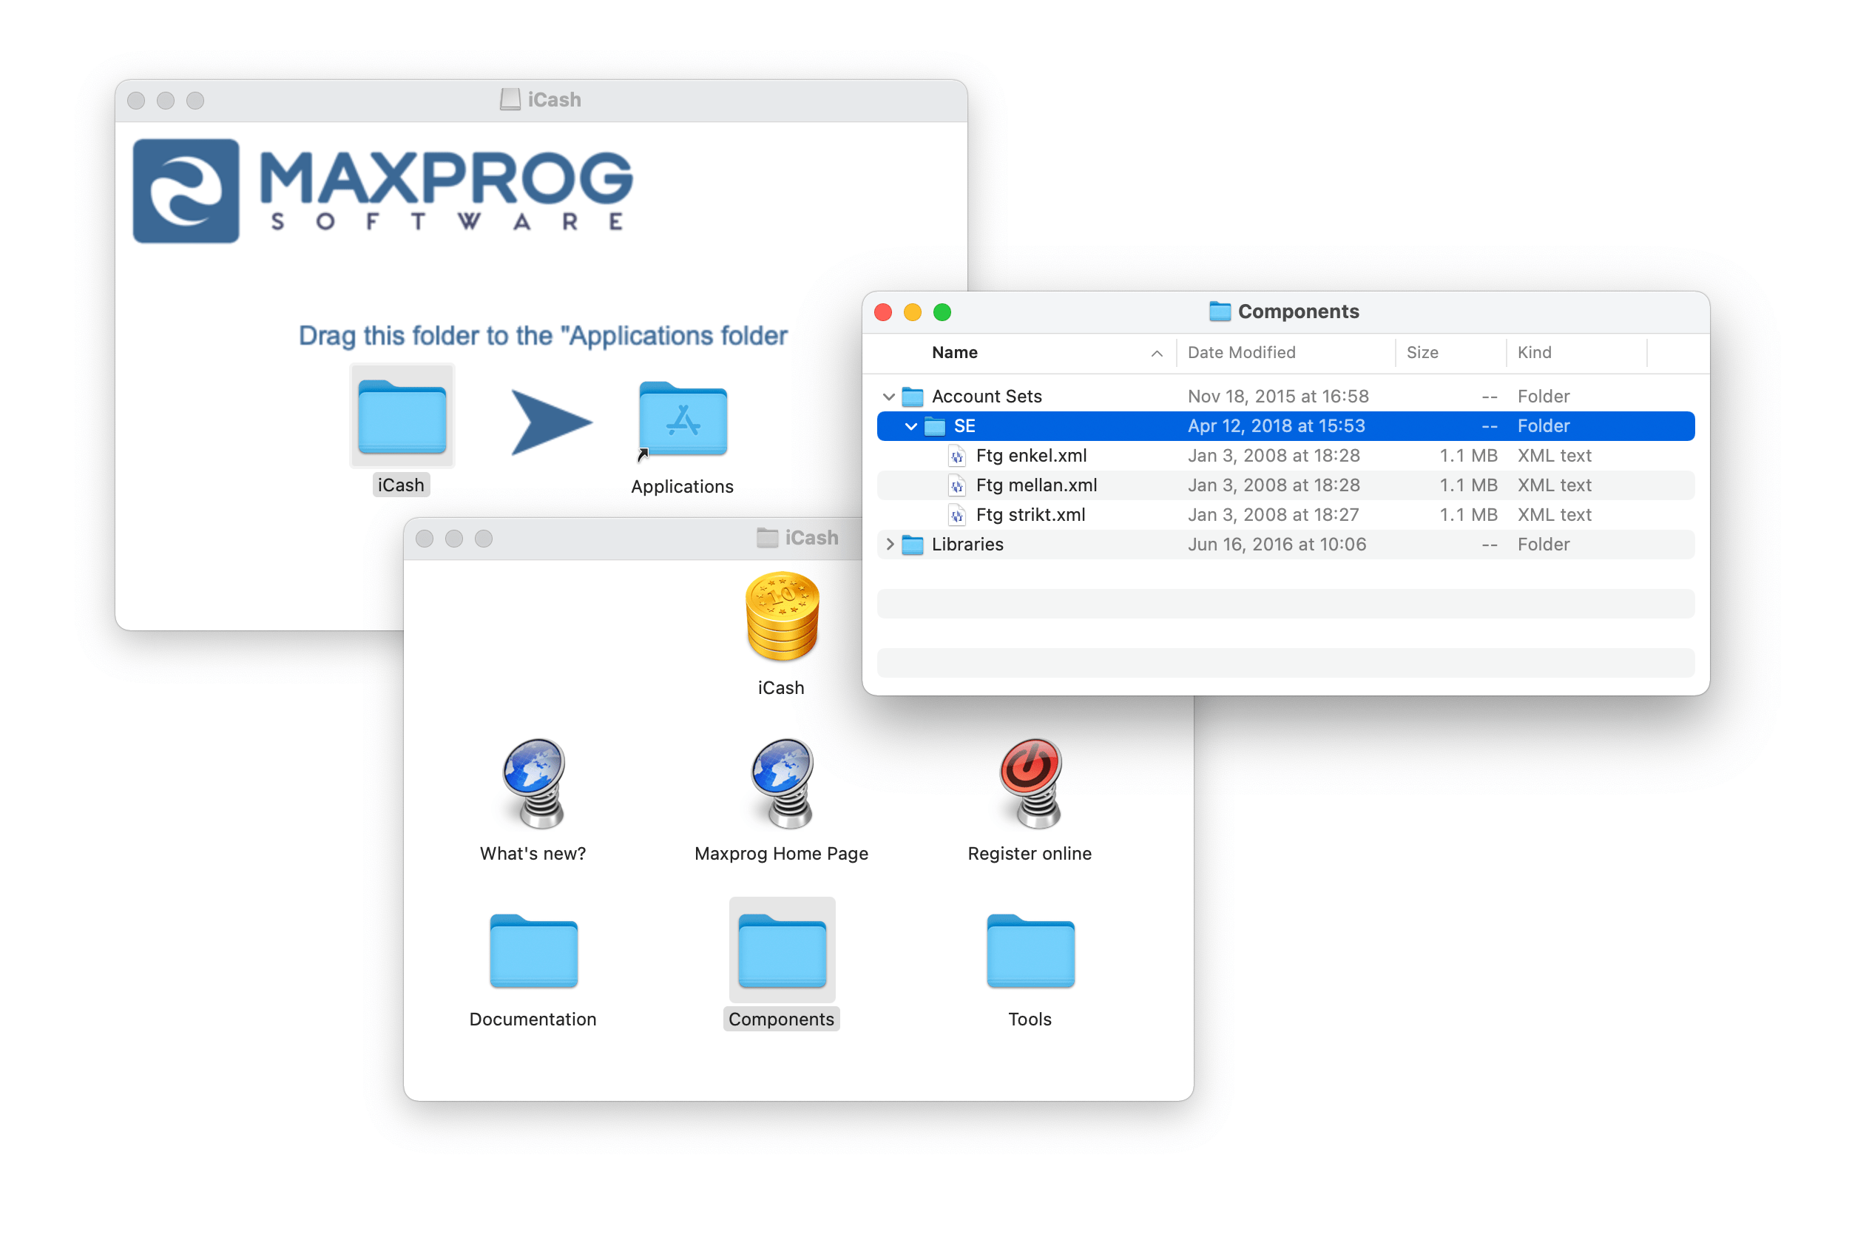The image size is (1852, 1240).
Task: Click the date Jan 3, 2008 at 18:27
Action: [1273, 515]
